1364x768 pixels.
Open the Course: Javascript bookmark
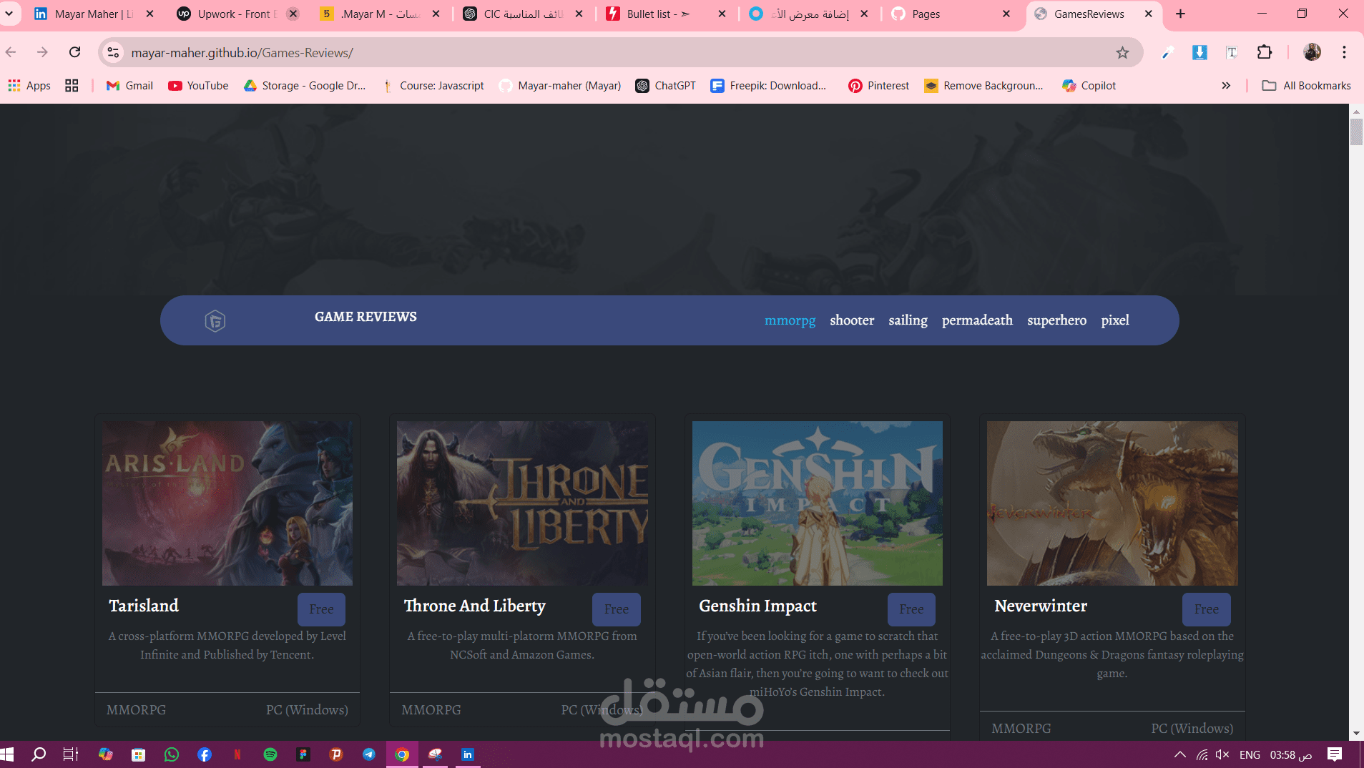(x=433, y=86)
